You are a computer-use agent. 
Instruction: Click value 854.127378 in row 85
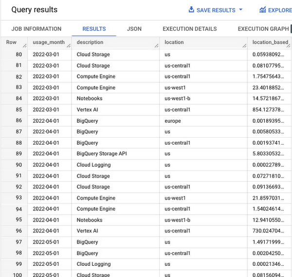click(x=268, y=110)
